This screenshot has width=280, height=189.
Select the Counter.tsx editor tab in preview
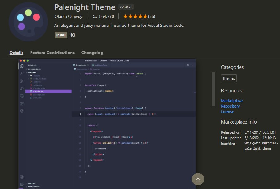[81, 65]
